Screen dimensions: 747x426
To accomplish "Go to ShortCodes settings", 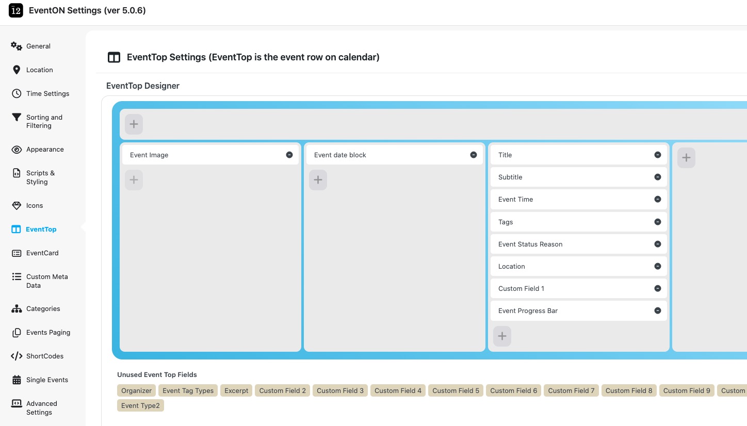I will click(45, 356).
